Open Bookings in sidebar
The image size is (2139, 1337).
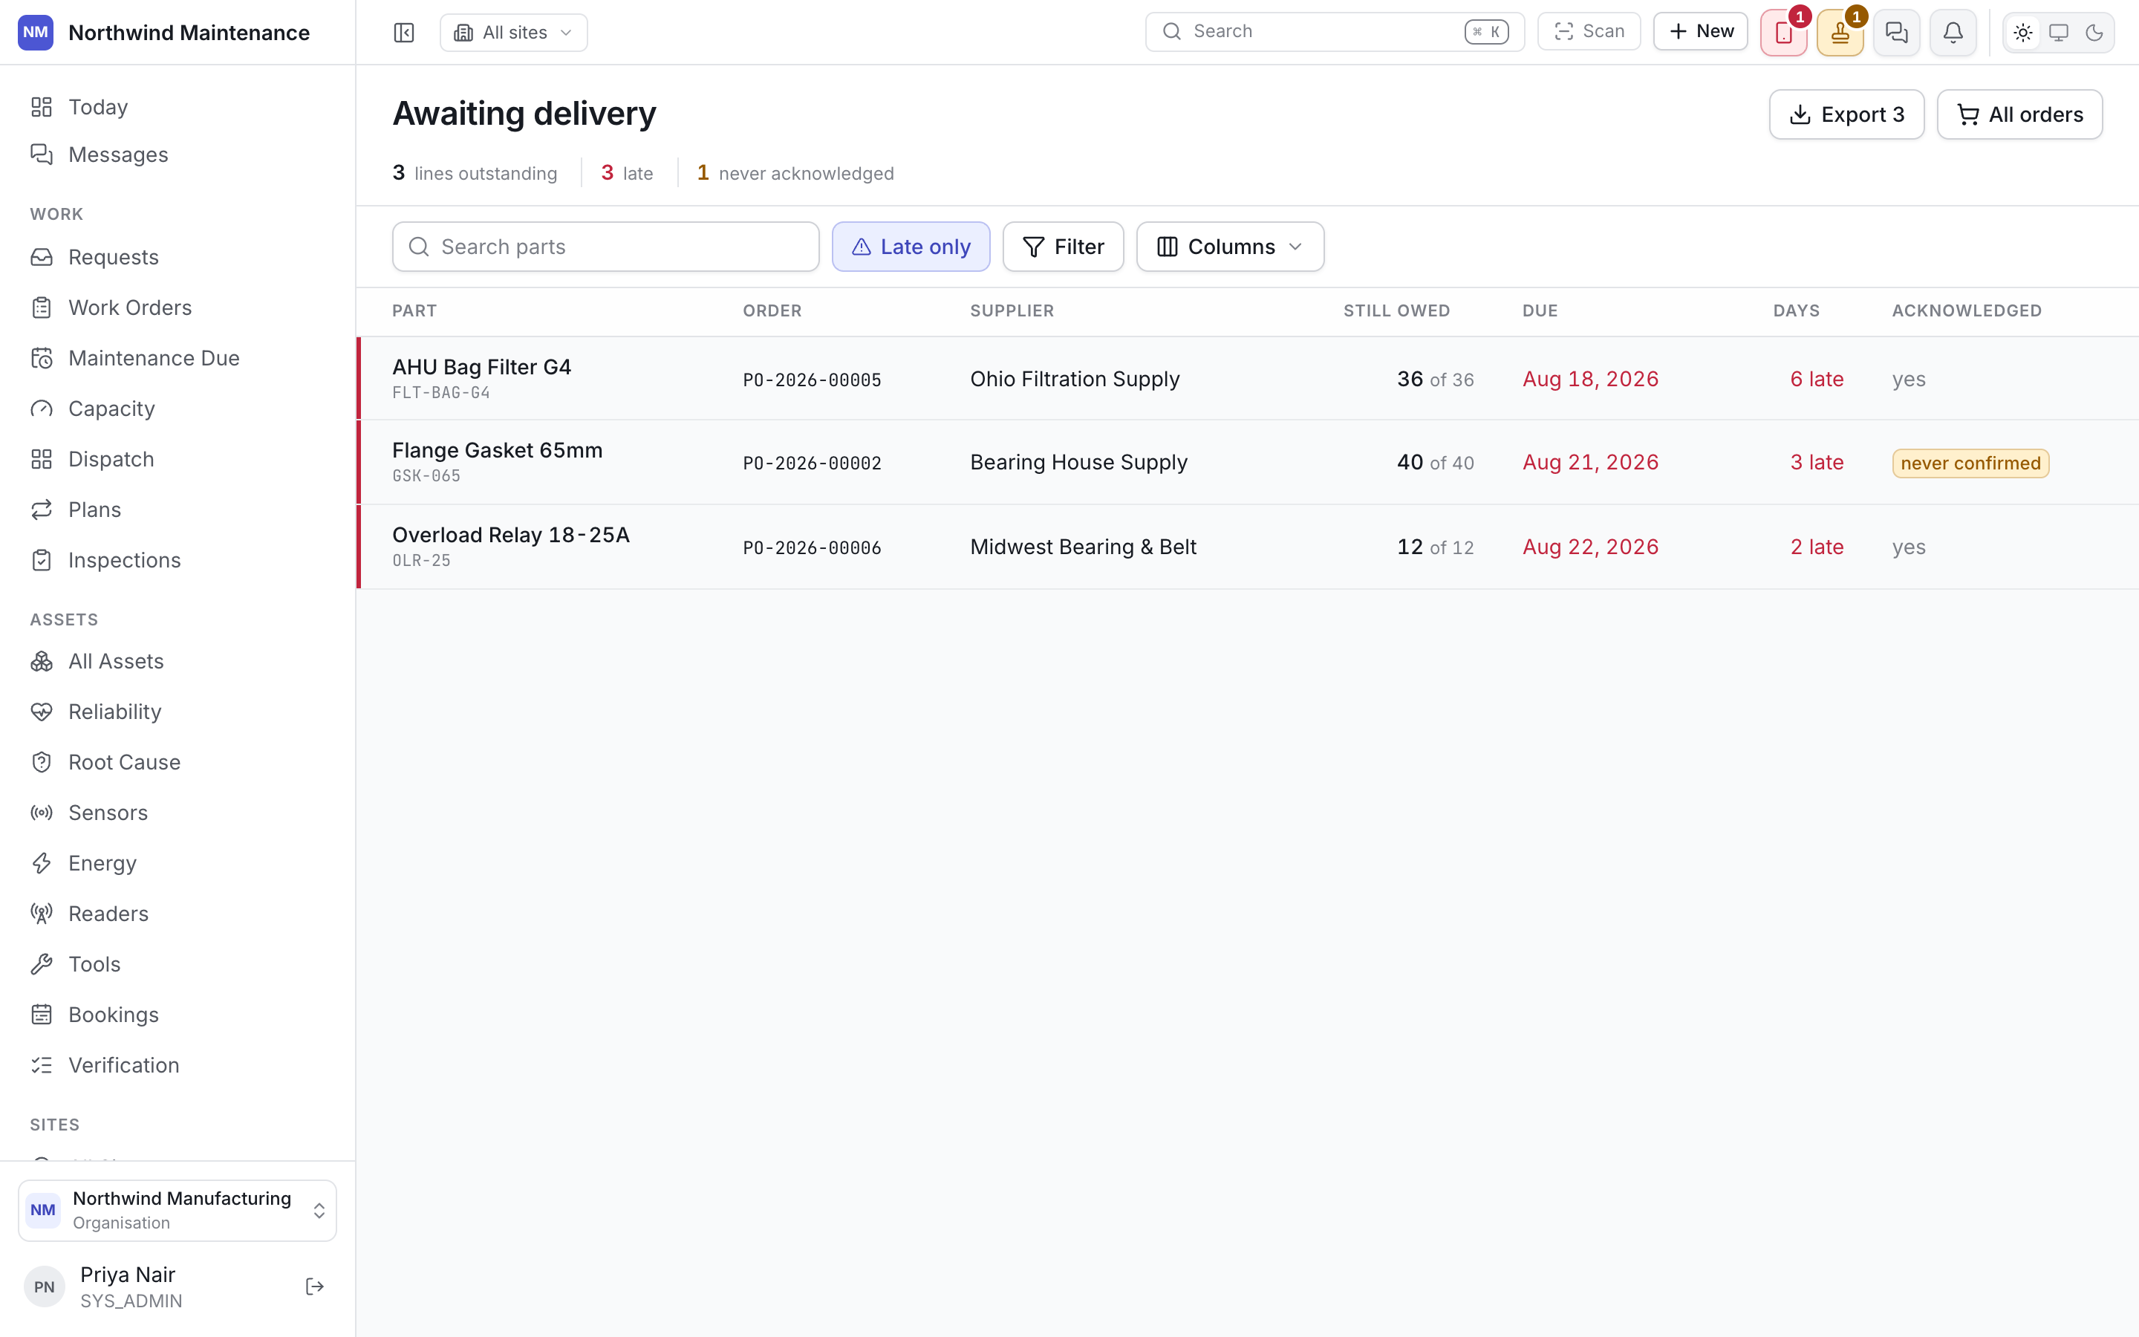[178, 1014]
